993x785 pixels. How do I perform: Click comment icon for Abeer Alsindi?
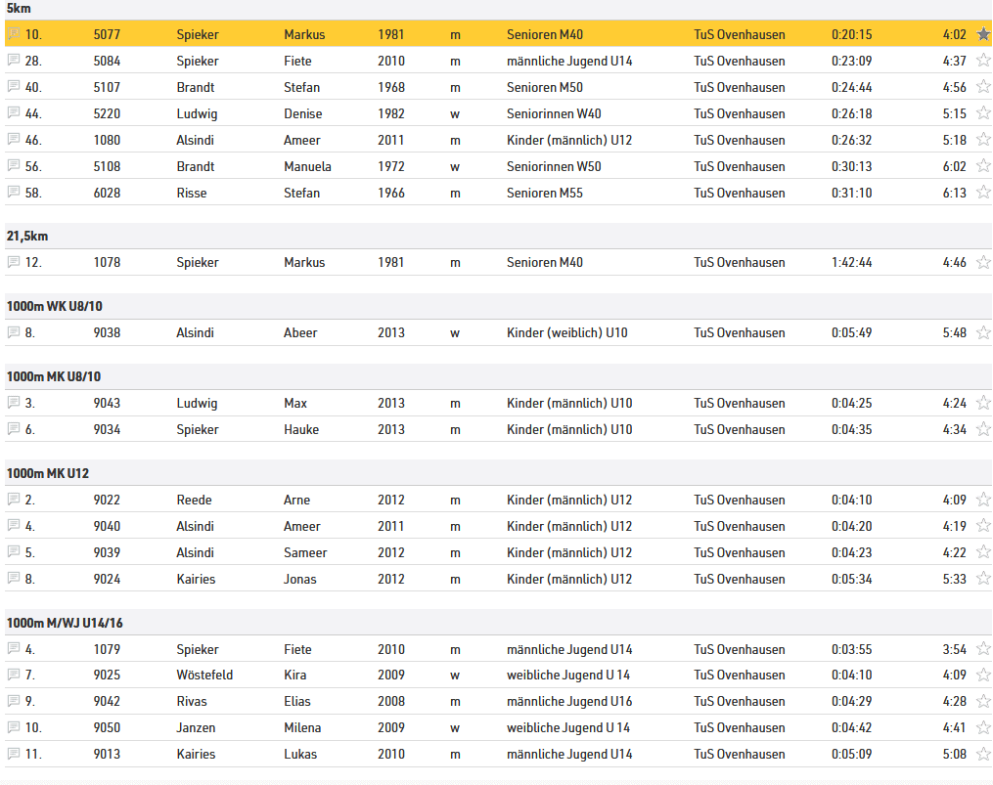14,331
